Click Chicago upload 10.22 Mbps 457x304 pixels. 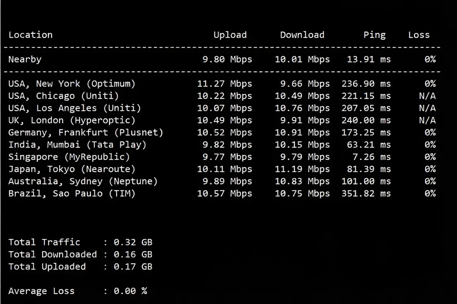pyautogui.click(x=224, y=96)
